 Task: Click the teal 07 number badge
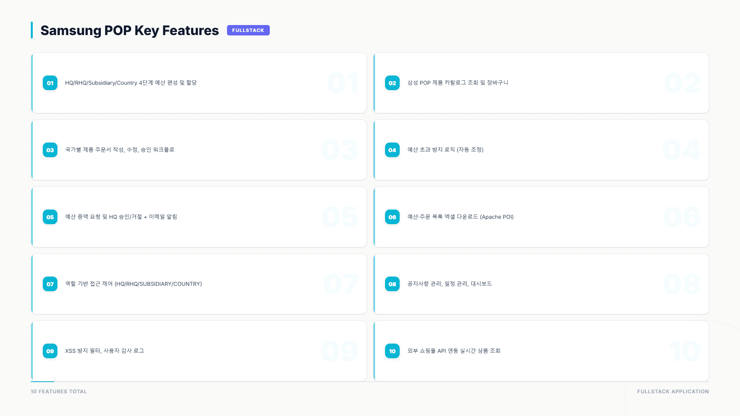[50, 284]
